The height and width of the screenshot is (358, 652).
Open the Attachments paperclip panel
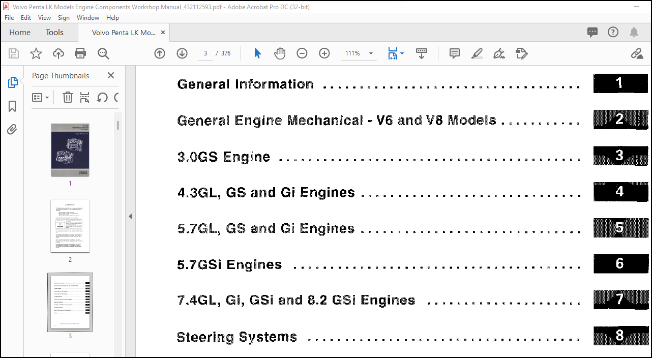coord(12,130)
